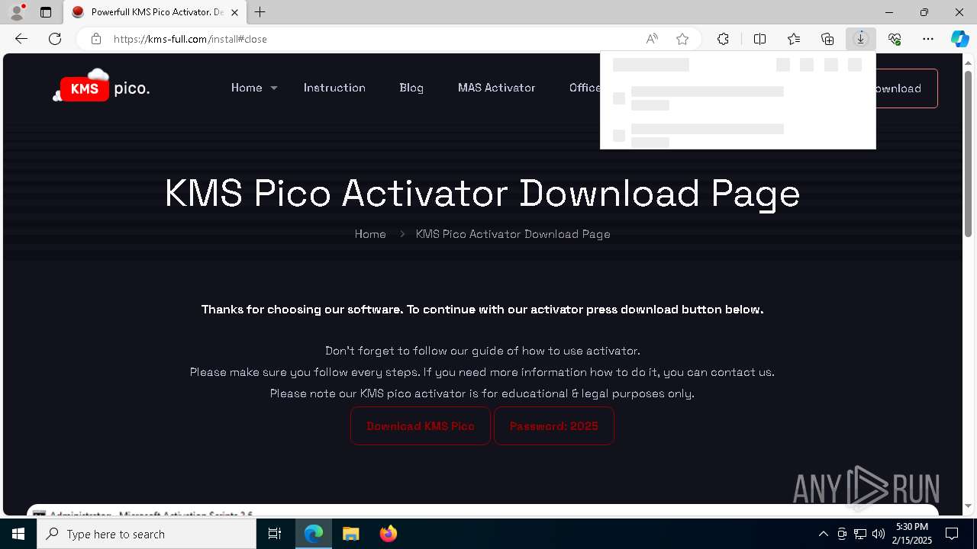Open the volume tray icon
Viewport: 977px width, 549px height.
(879, 534)
